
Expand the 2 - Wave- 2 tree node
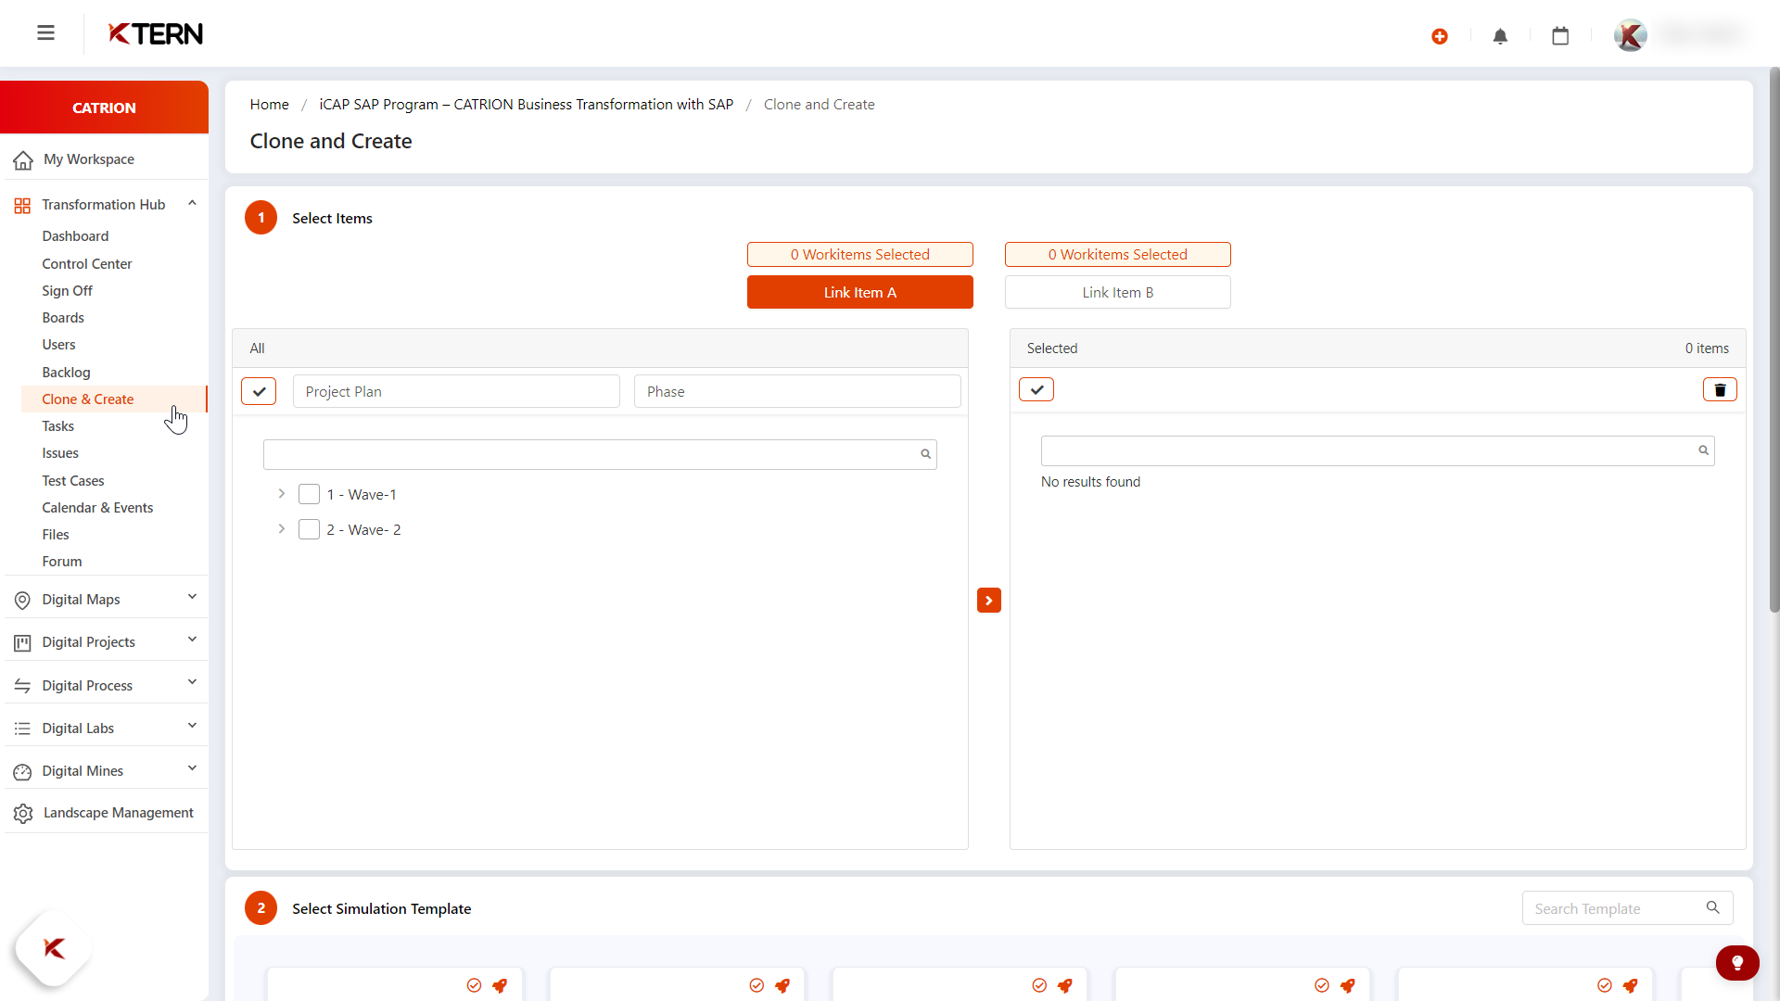[281, 529]
